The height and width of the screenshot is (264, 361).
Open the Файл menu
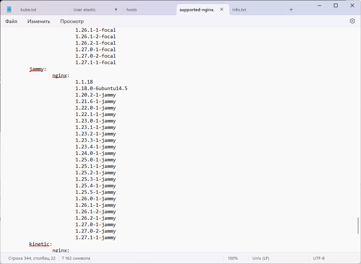[x=11, y=21]
